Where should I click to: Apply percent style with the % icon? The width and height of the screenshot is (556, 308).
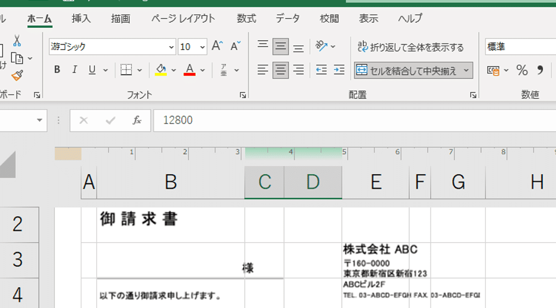[522, 70]
